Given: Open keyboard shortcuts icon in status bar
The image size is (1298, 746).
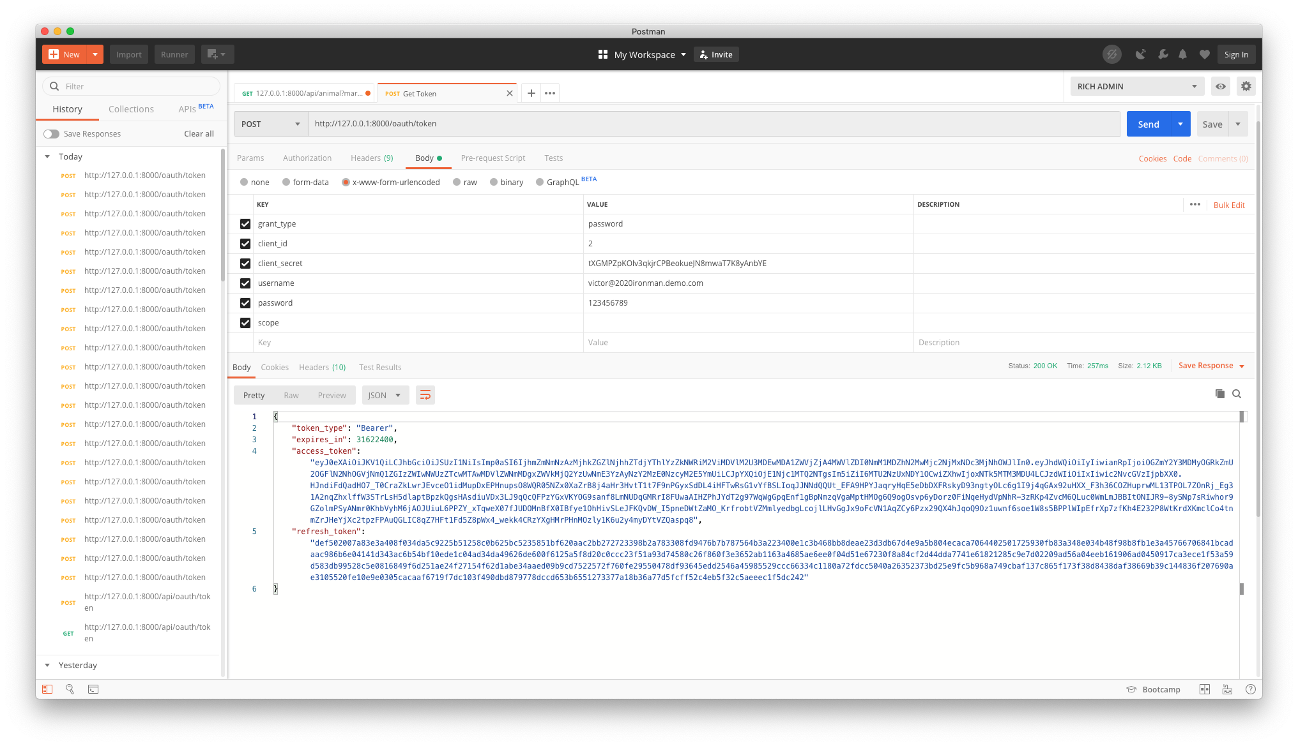Looking at the screenshot, I should pos(1227,689).
